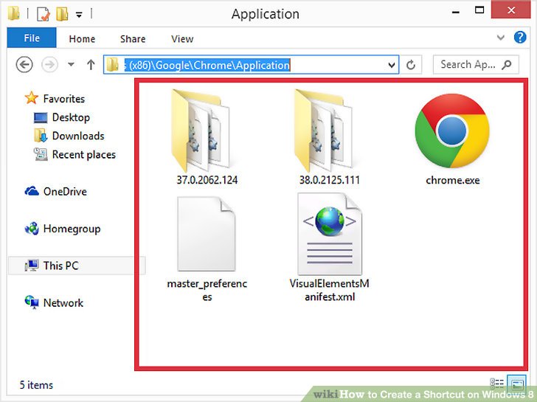Click the Back navigation arrow
Screen dimensions: 537x402
(x=24, y=64)
